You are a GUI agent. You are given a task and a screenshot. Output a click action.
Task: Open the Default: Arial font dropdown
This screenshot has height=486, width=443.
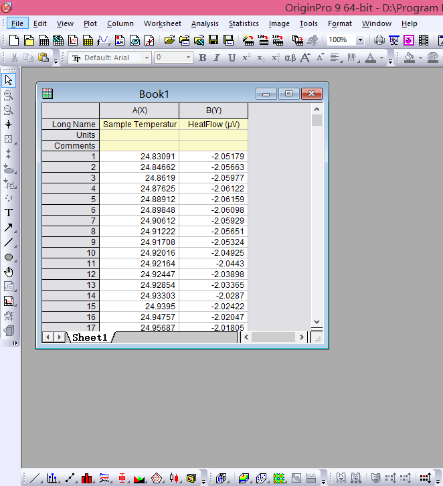pyautogui.click(x=147, y=58)
